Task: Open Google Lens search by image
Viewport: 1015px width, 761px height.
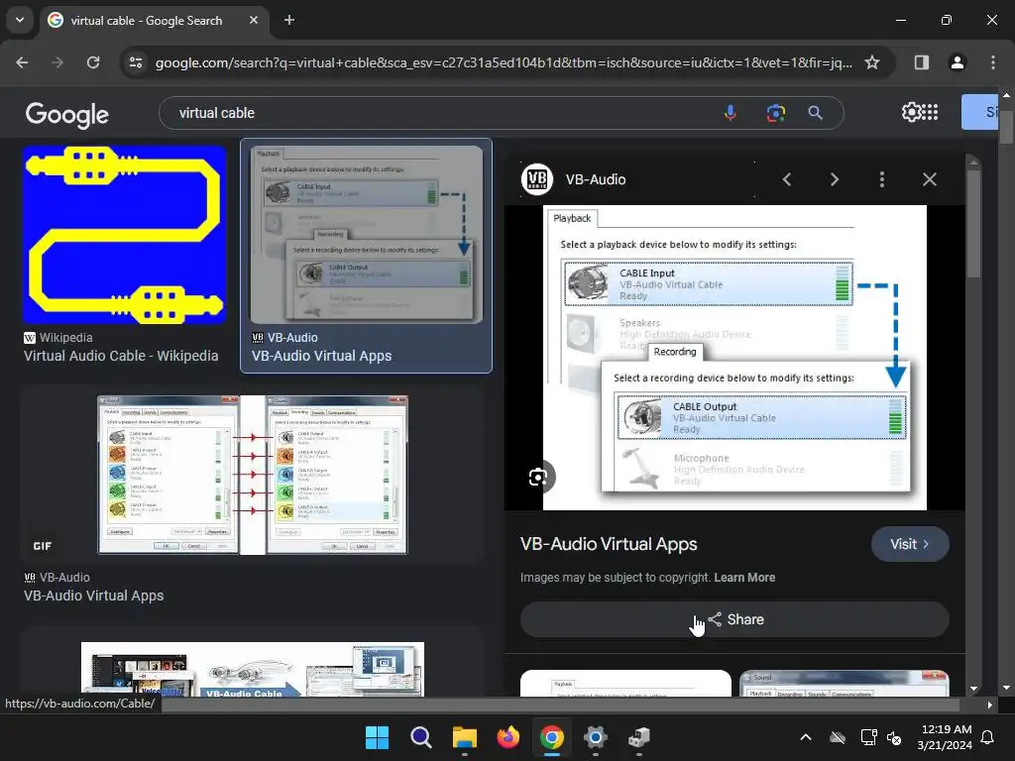Action: (775, 113)
